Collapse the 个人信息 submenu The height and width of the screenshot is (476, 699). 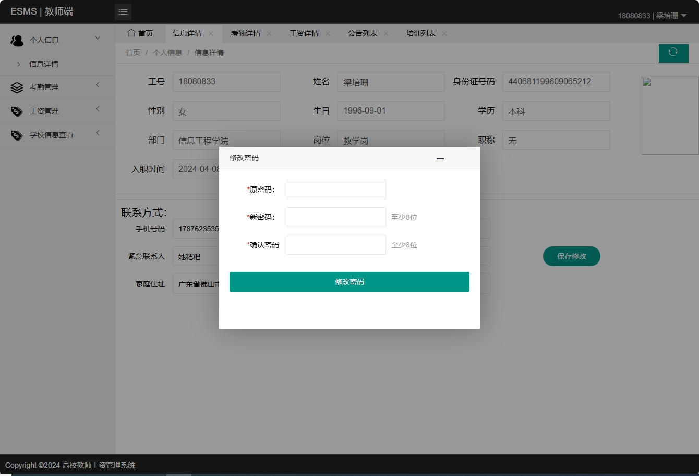[97, 37]
